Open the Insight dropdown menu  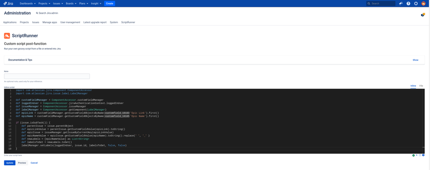coord(96,3)
